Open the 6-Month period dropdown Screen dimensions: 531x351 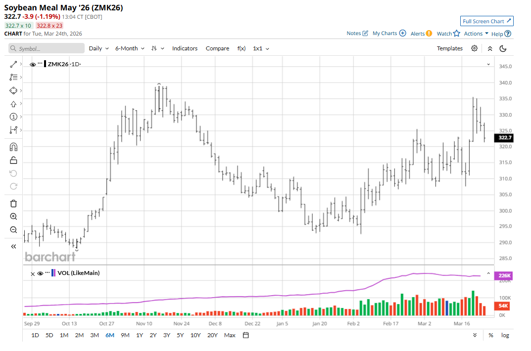(130, 49)
